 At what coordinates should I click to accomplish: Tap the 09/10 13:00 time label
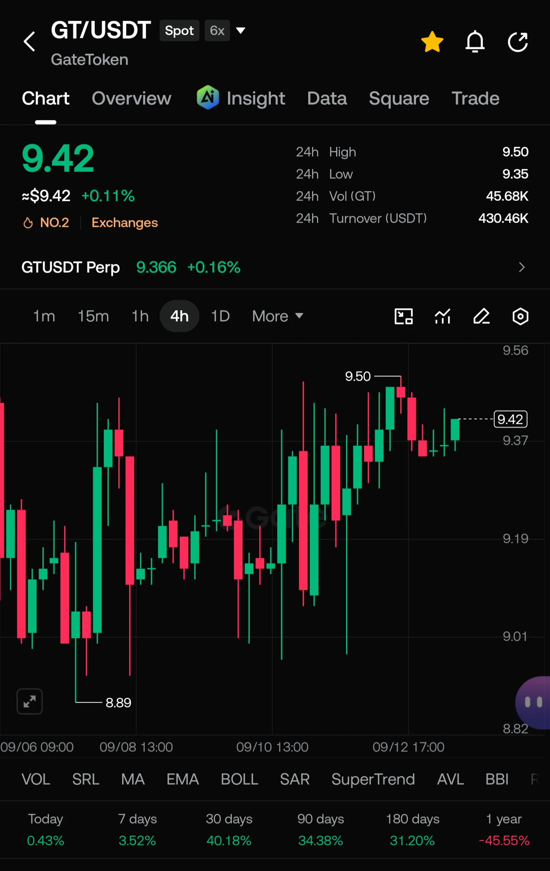[x=272, y=747]
